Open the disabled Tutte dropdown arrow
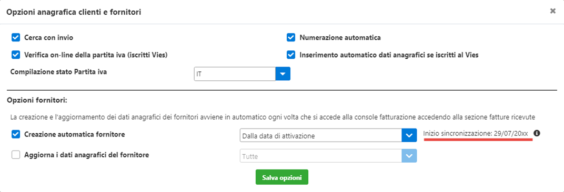 (x=409, y=156)
